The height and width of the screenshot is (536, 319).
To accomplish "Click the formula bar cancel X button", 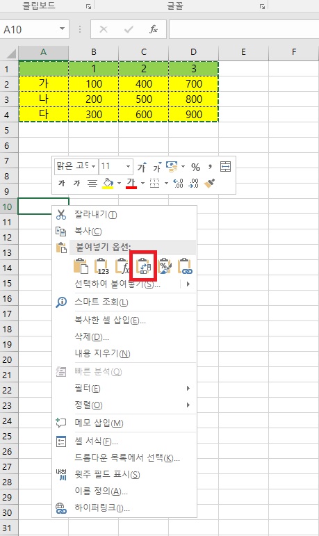I will pos(104,29).
